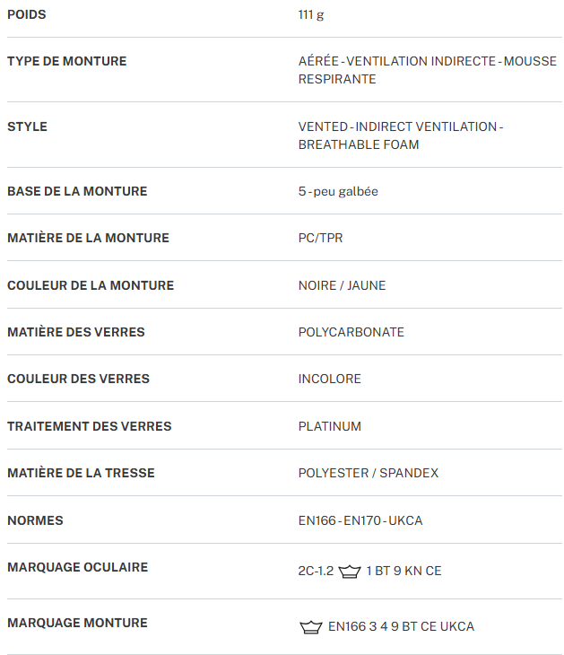This screenshot has width=564, height=655.
Task: Click the PLATINUM lens treatment value
Action: (x=329, y=426)
